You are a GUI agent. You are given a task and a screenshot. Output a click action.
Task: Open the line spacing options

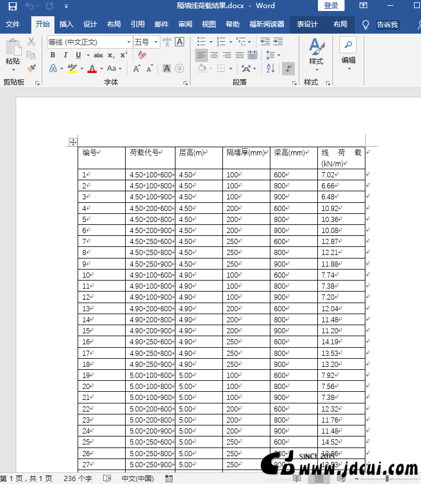(x=273, y=55)
